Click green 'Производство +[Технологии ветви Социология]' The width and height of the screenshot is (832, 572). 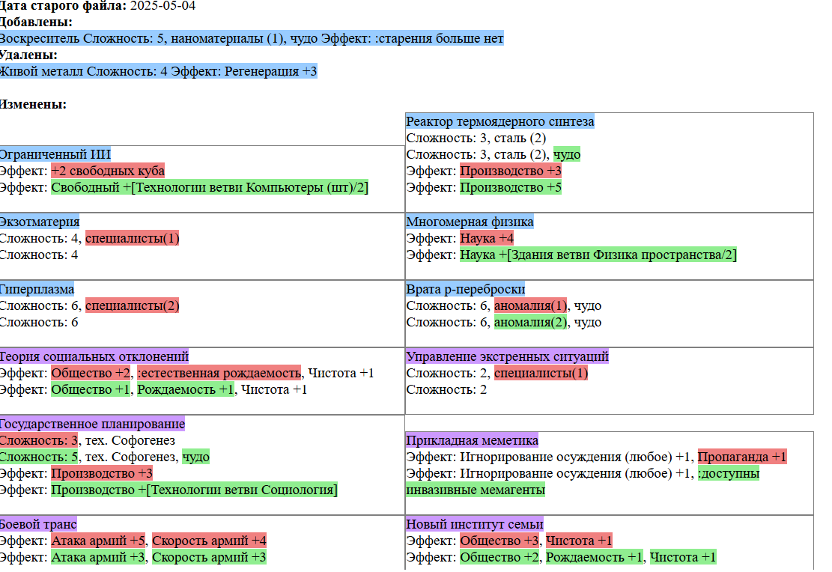point(194,490)
